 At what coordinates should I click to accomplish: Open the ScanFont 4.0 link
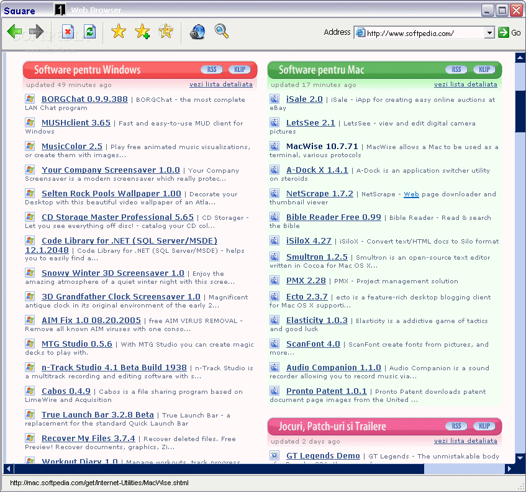(x=313, y=344)
